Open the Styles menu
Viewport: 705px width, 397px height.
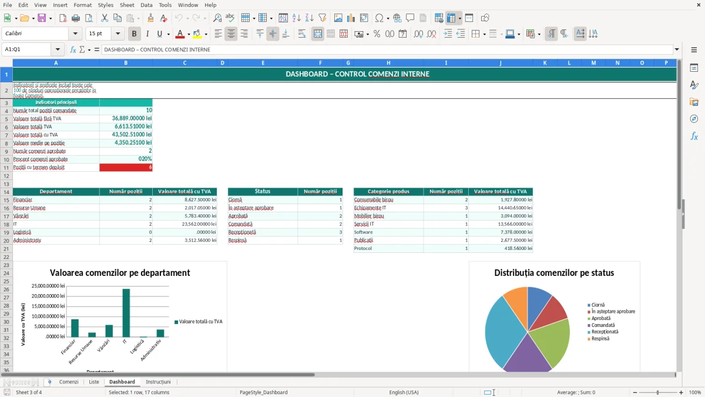pyautogui.click(x=106, y=5)
